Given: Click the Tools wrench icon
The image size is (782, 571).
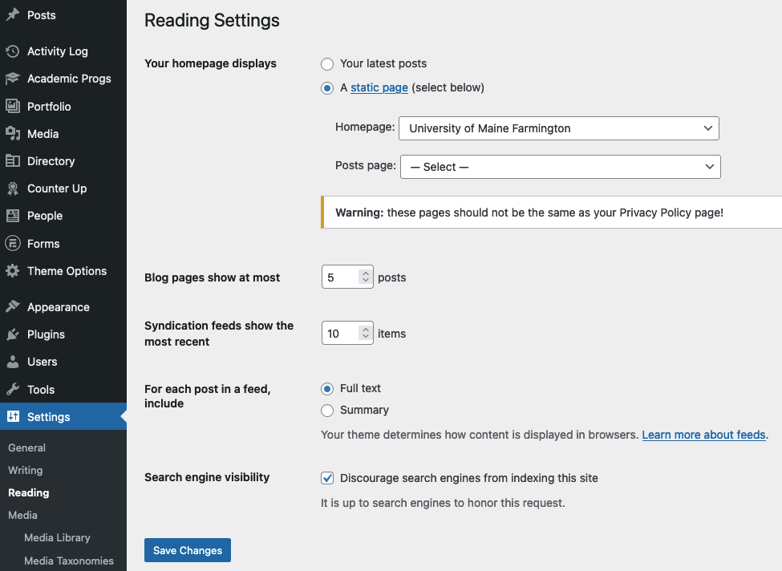Looking at the screenshot, I should [x=13, y=389].
